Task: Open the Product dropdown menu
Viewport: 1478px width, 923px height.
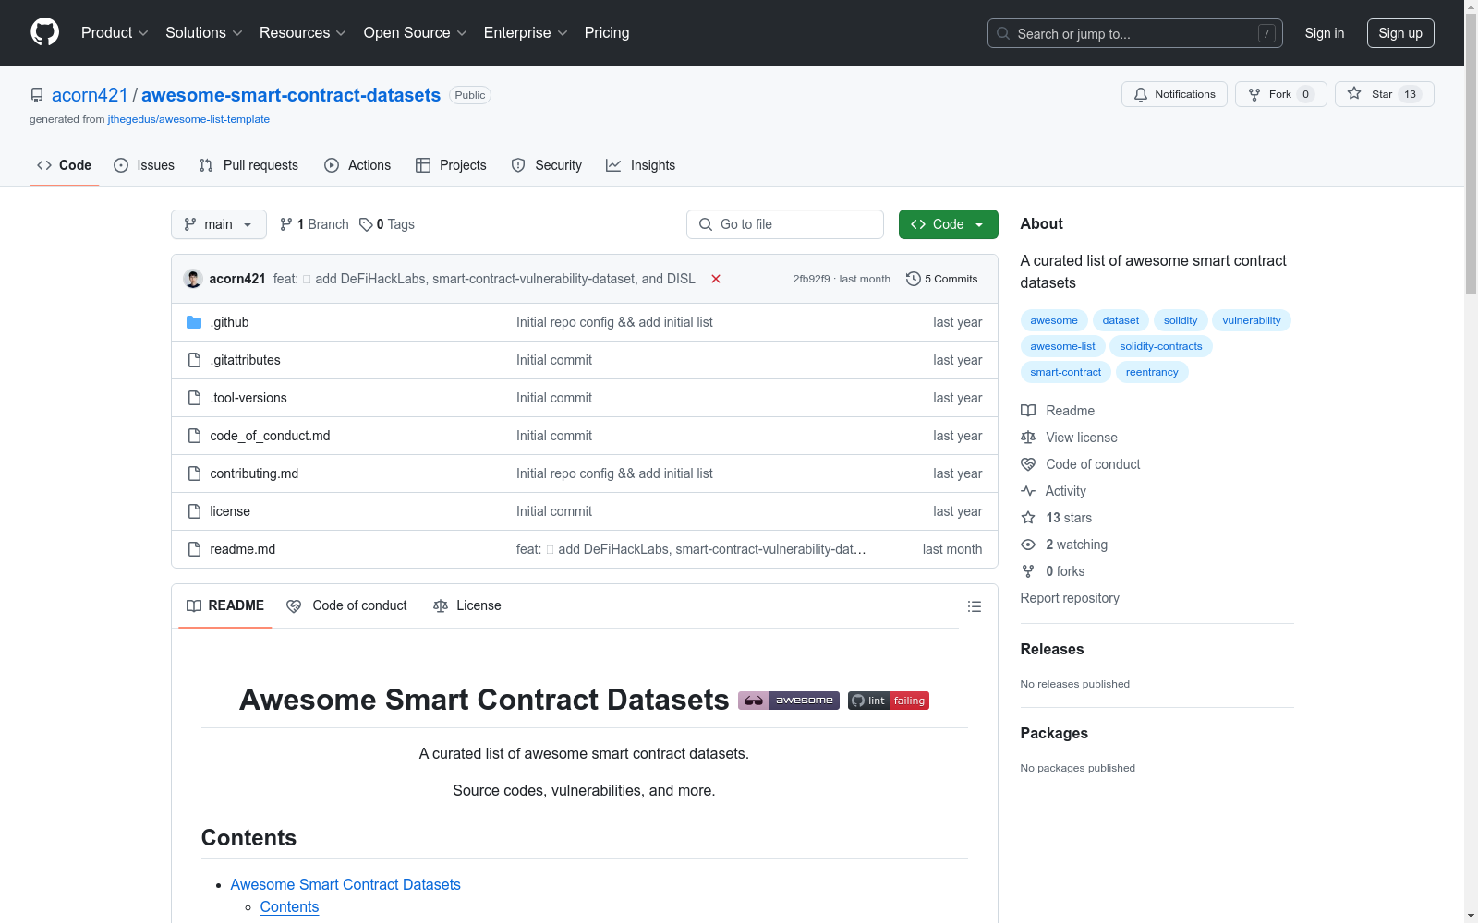Action: pyautogui.click(x=115, y=32)
